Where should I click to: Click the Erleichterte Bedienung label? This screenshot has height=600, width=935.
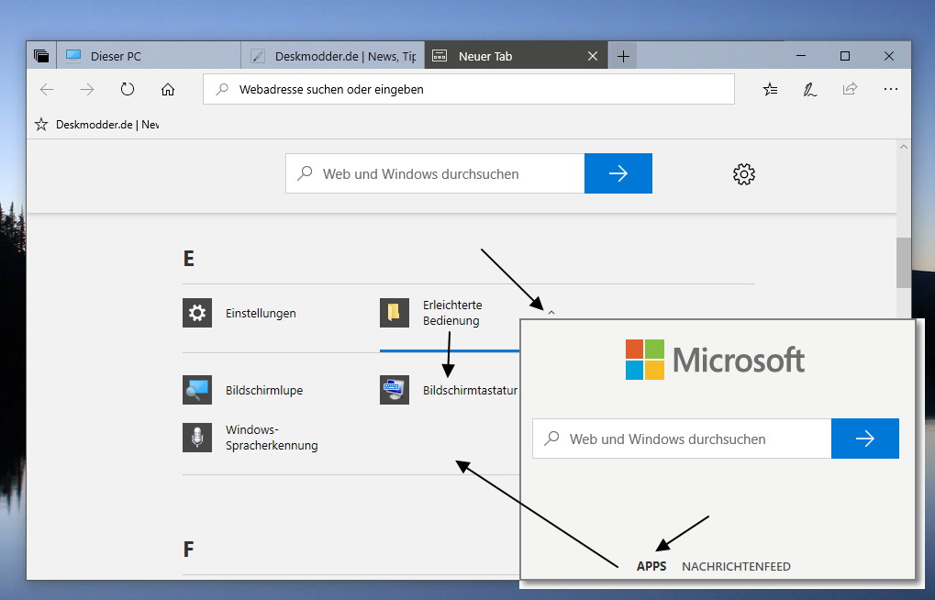pos(452,313)
